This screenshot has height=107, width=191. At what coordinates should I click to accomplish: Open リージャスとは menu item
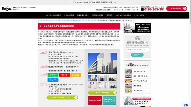(139, 15)
